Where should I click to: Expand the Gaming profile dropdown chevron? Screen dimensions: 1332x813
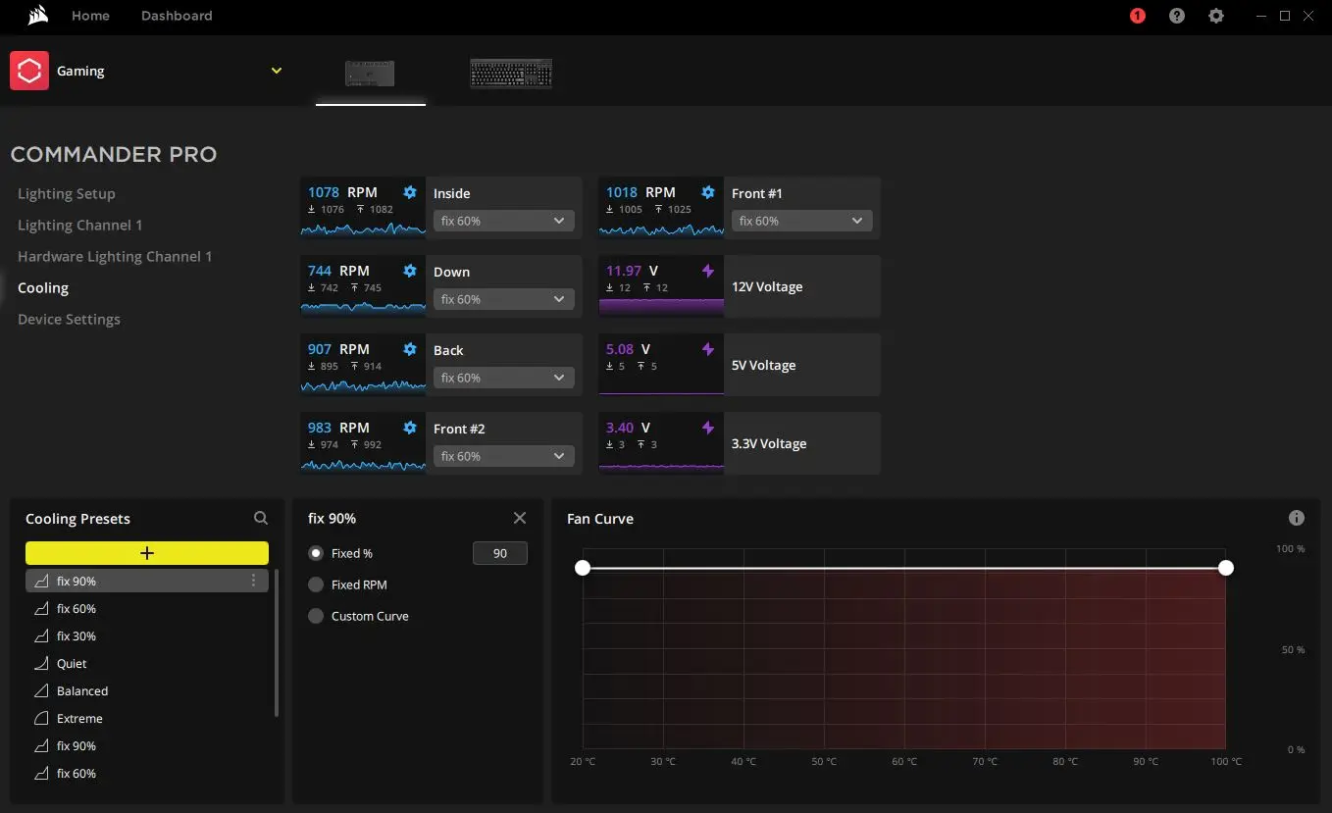click(x=277, y=71)
